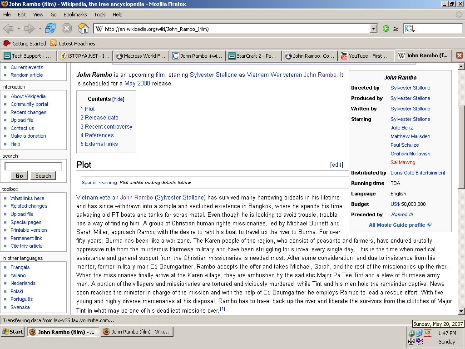Click the page scrollbar up arrow
Viewport: 465px width, 349px height.
[x=461, y=67]
